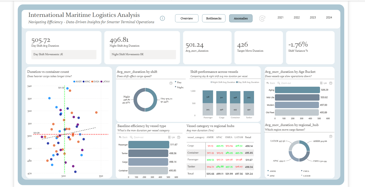
Task: Toggle Lin scale in Age Bucket chart
Action: 323,83
